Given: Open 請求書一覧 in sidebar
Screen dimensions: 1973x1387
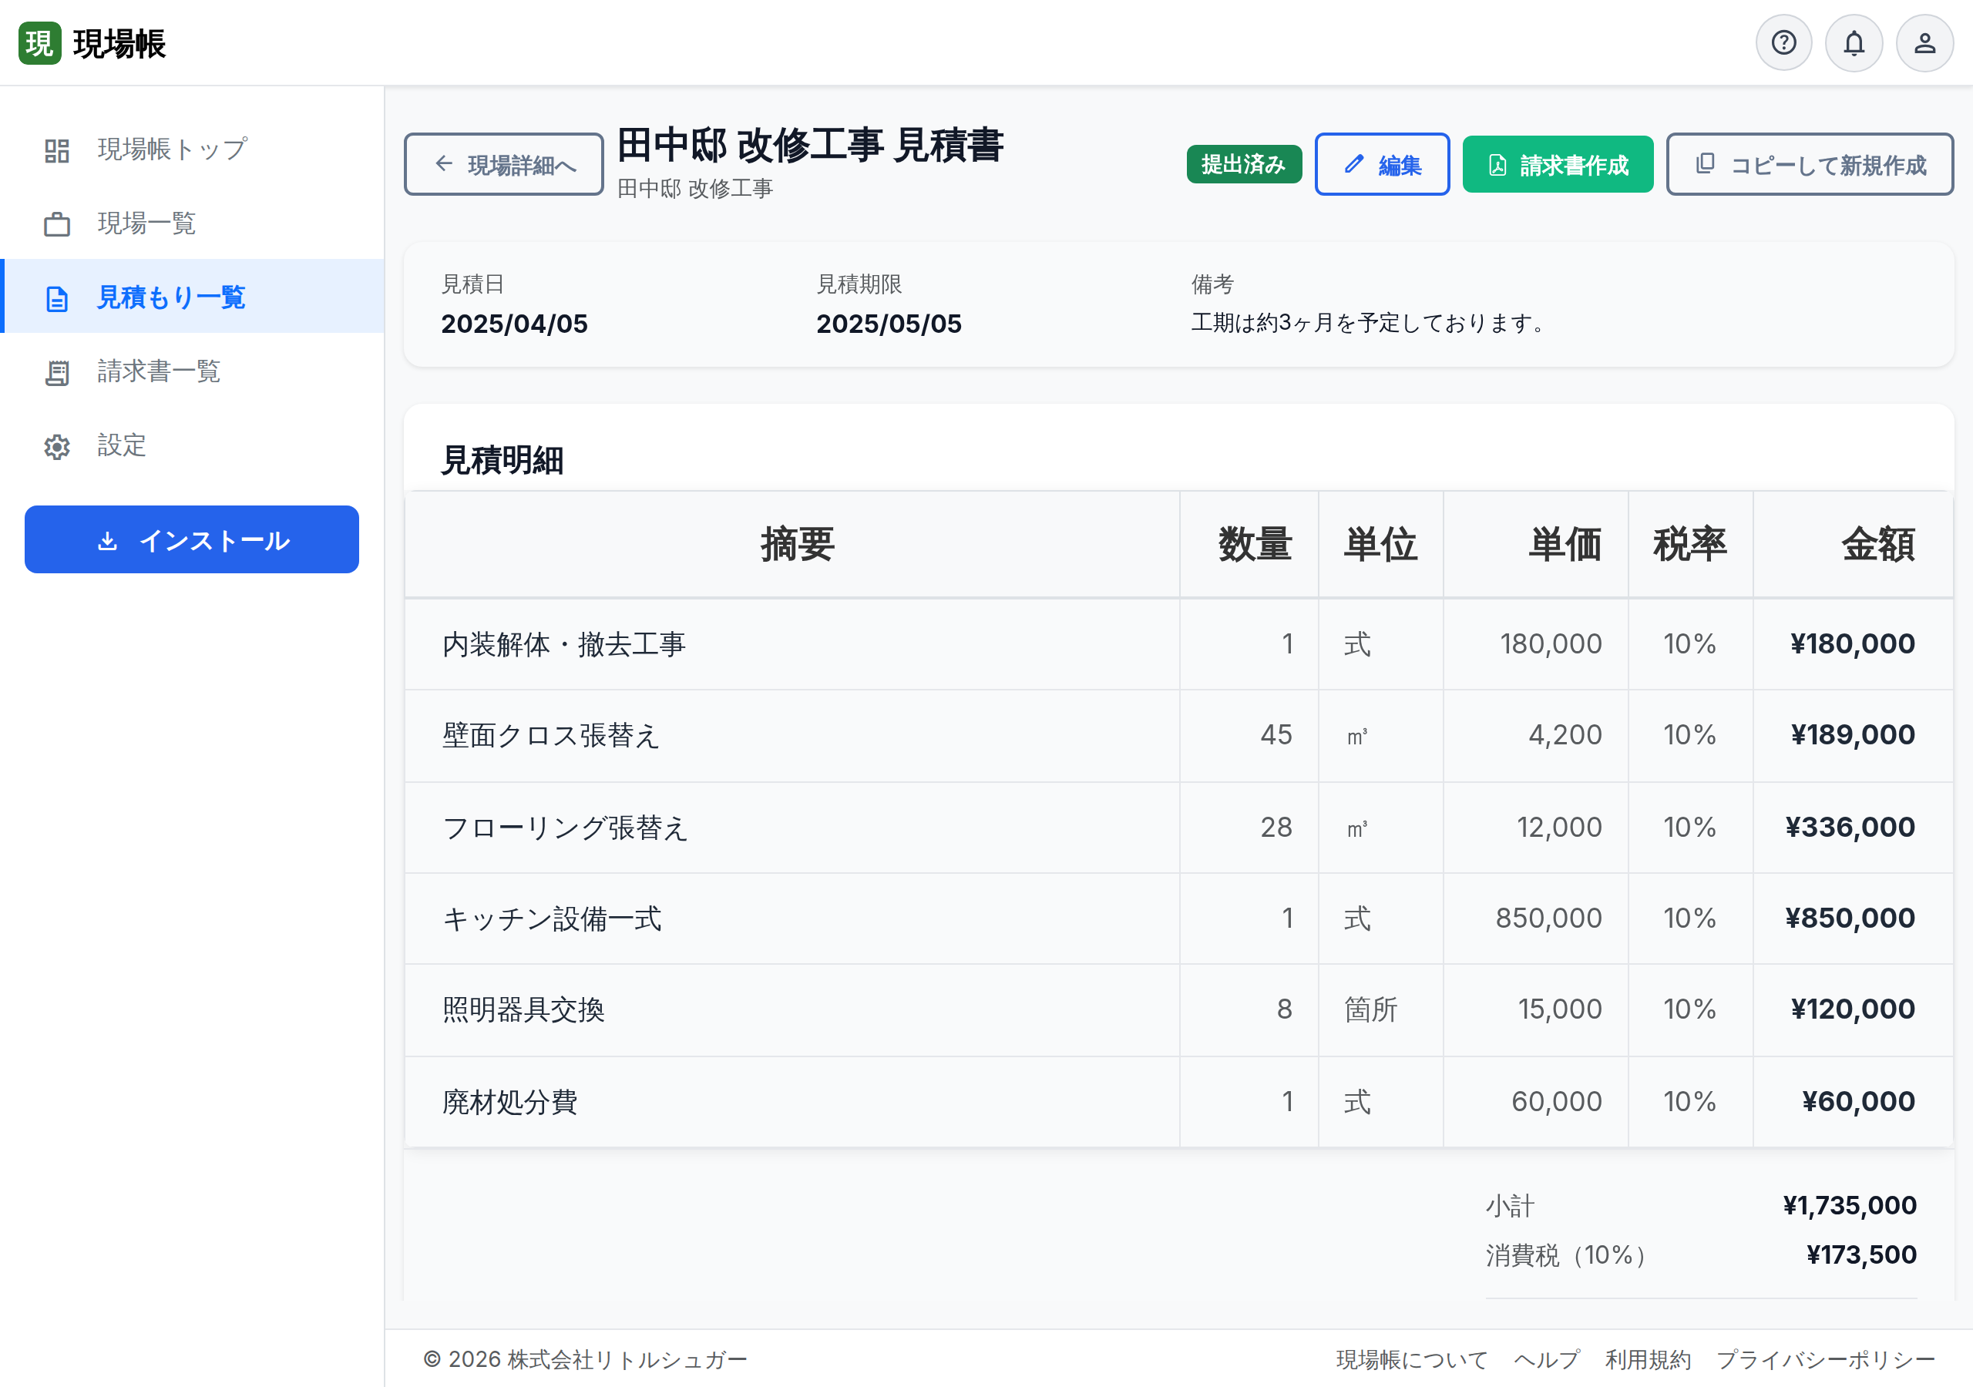Looking at the screenshot, I should (x=192, y=371).
